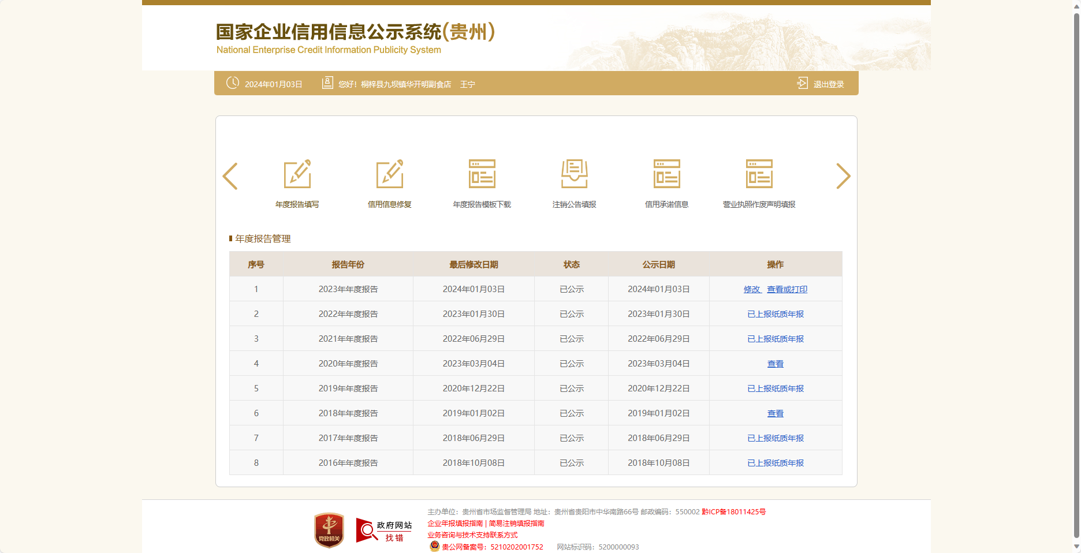The width and height of the screenshot is (1081, 553).
Task: Select the 2020年年度报告 cell
Action: pos(348,364)
